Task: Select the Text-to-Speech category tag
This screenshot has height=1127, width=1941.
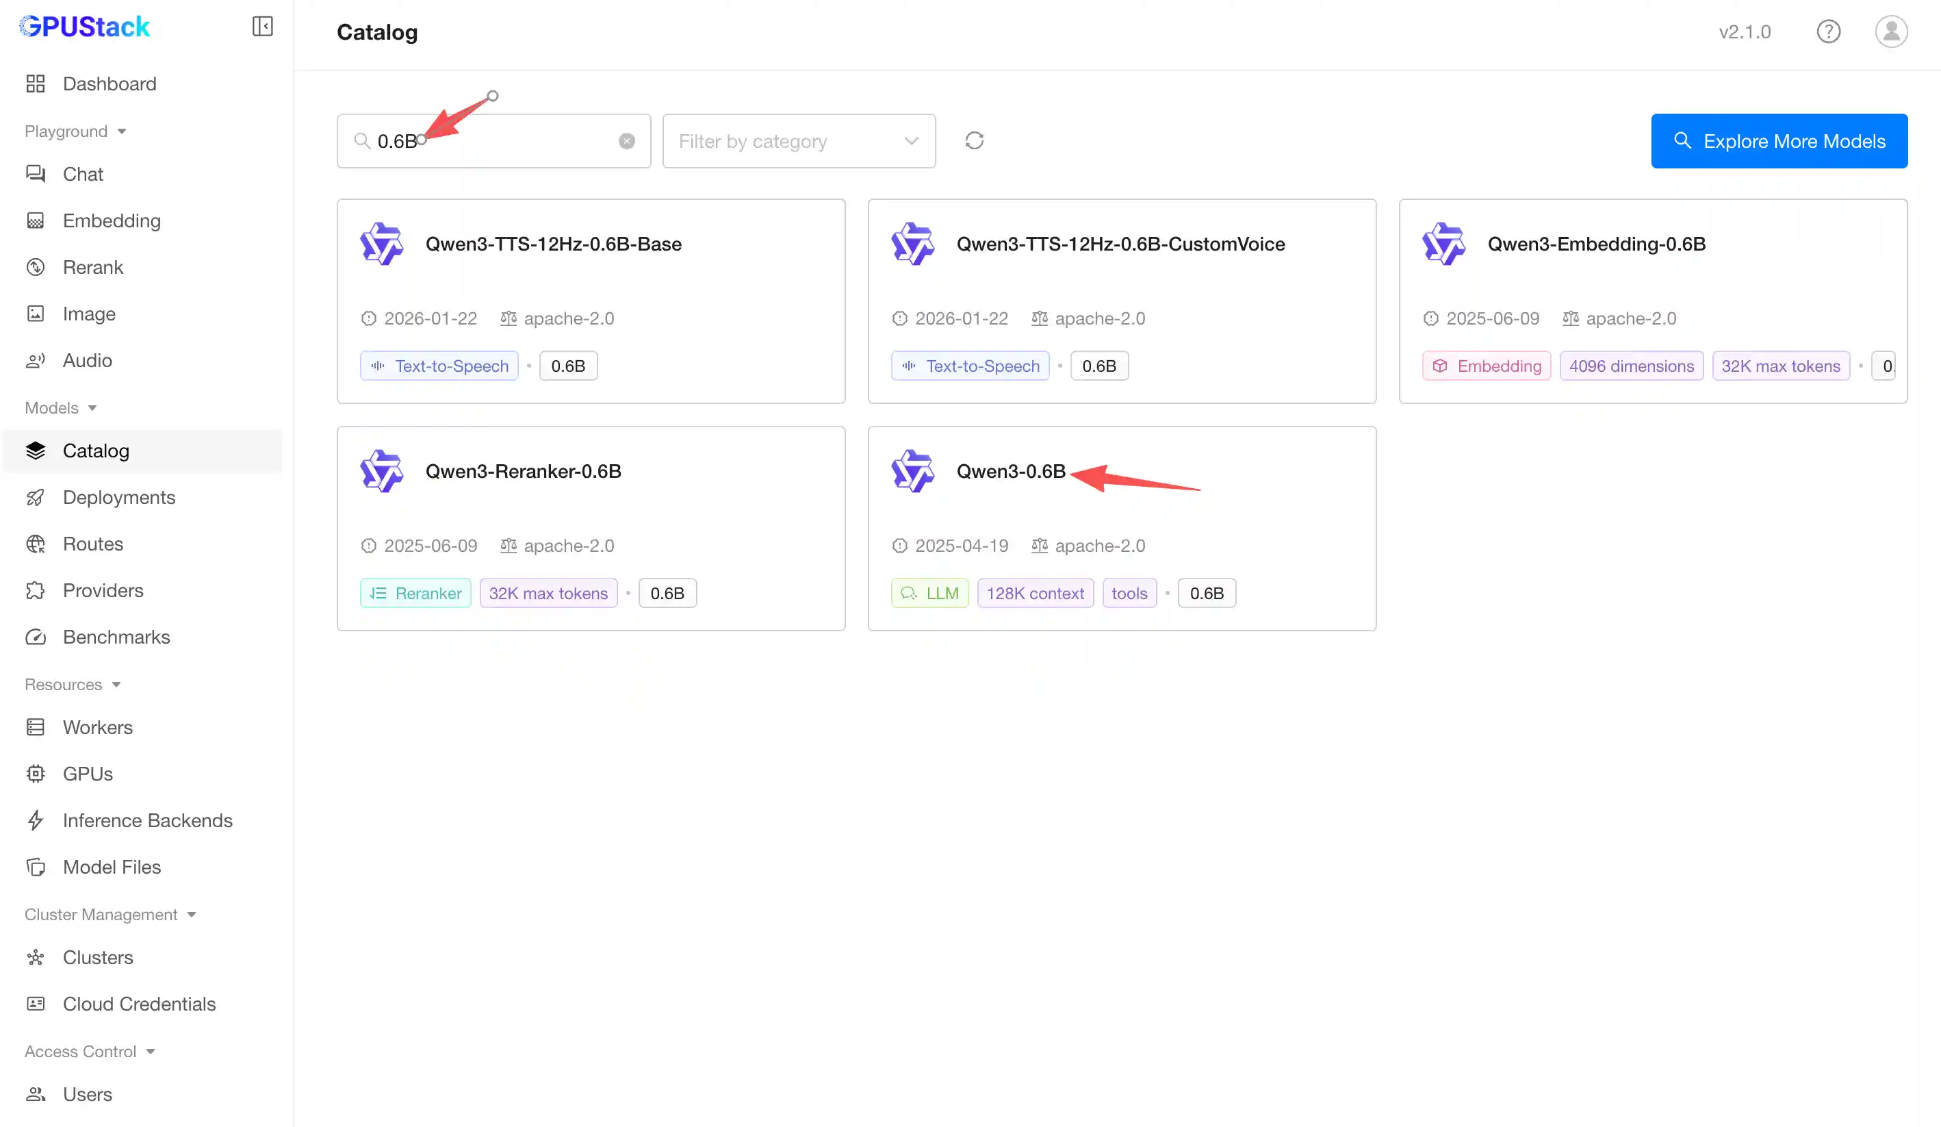Action: pos(438,365)
